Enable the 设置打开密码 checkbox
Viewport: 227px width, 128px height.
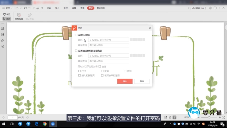(76, 35)
